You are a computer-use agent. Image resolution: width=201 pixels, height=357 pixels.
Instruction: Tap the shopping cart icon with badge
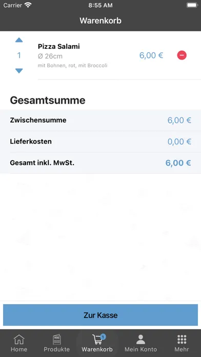98,339
